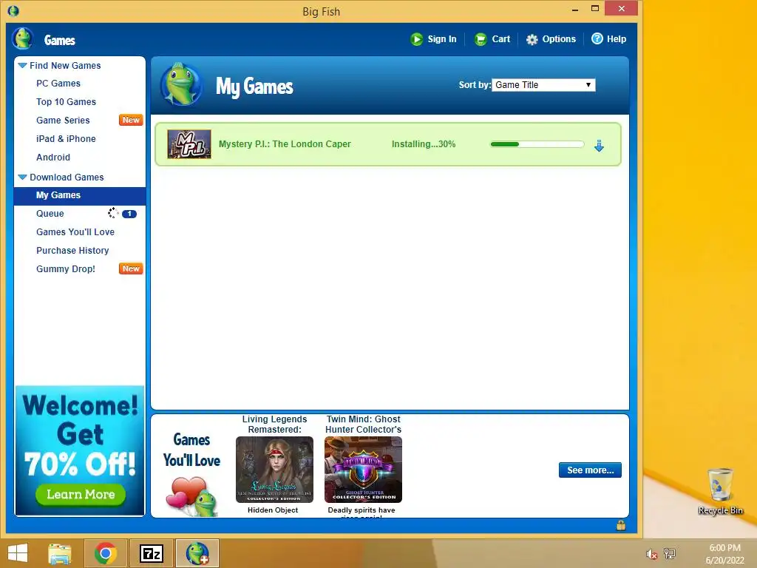Viewport: 757px width, 568px height.
Task: Click the Installing...30% status text
Action: (x=424, y=144)
